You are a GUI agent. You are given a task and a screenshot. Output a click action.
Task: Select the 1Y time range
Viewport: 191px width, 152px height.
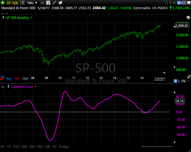click(x=9, y=147)
